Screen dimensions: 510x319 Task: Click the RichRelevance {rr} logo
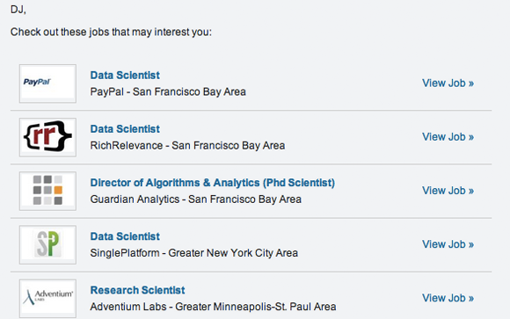(x=47, y=137)
